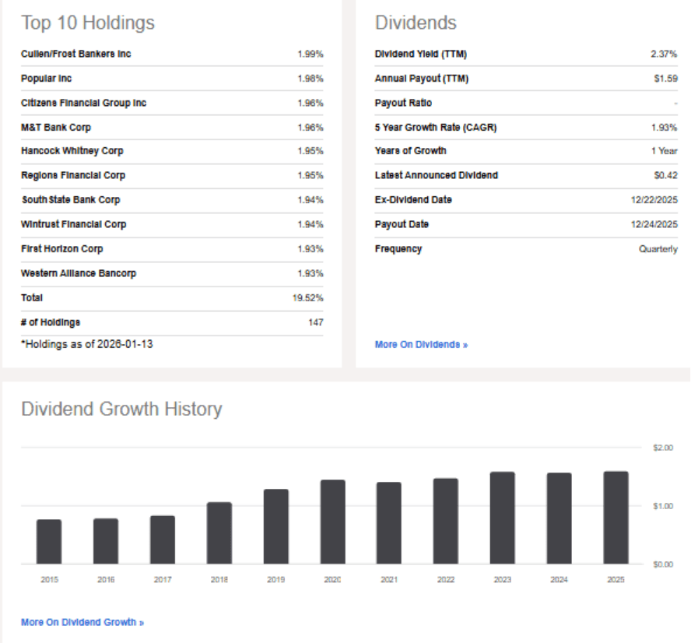Image resolution: width=691 pixels, height=643 pixels.
Task: Open the Cullen/Frost Bankers Inc holding link
Action: pos(75,54)
